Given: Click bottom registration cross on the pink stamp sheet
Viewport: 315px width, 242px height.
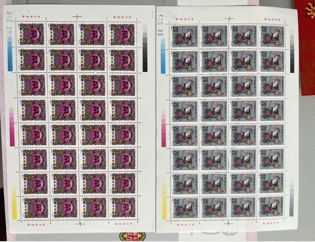Looking at the screenshot, I should (80, 224).
